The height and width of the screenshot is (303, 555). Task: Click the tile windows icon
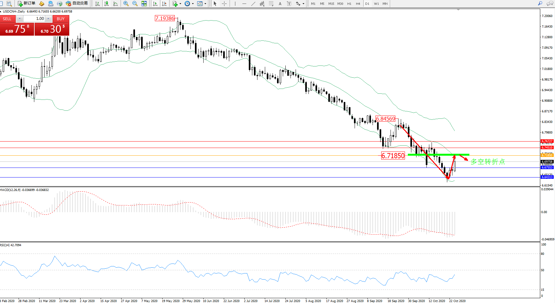(x=144, y=4)
